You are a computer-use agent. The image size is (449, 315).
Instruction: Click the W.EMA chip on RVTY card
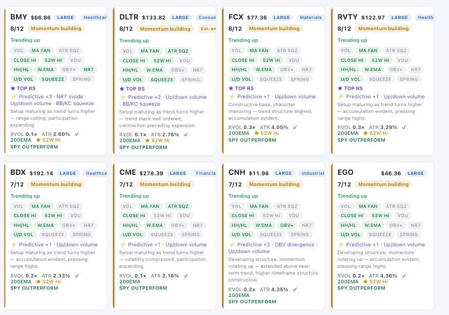pos(373,70)
